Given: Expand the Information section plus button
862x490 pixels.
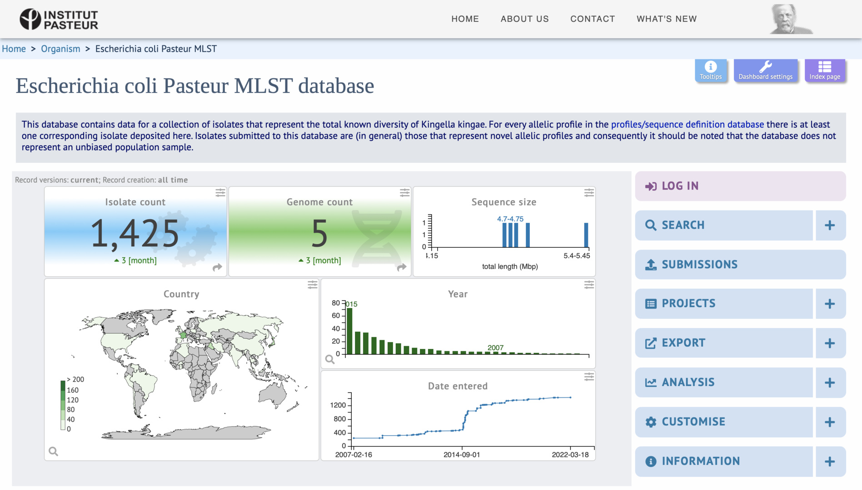Looking at the screenshot, I should click(x=830, y=461).
